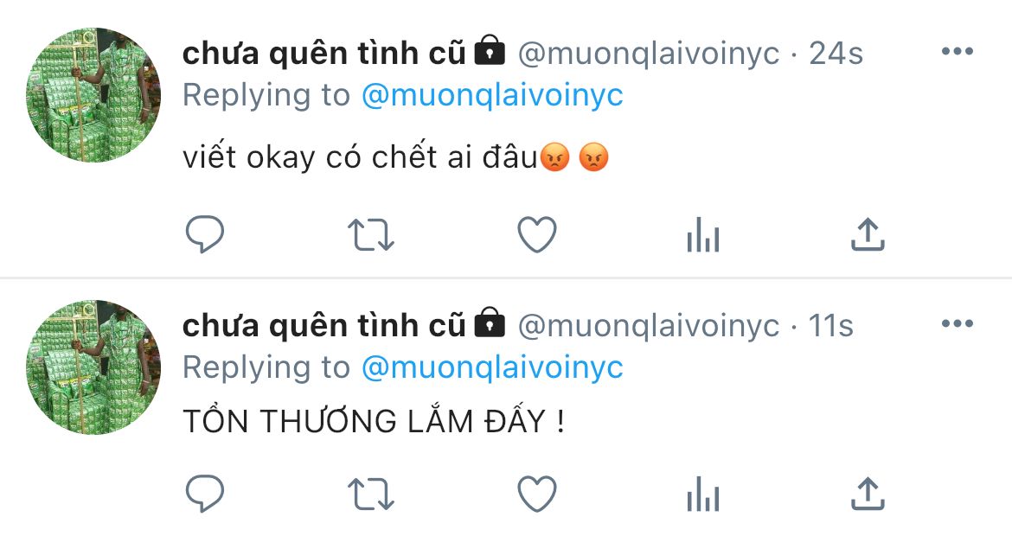View analytics for the tweet with angry emojis

point(703,234)
